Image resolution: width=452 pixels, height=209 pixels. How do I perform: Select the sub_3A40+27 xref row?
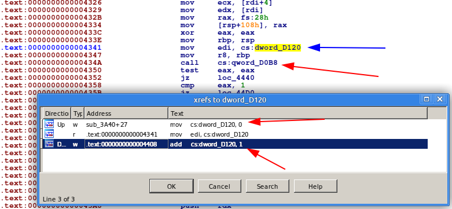point(235,124)
